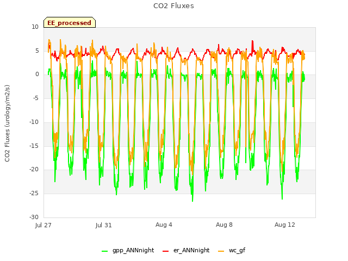The height and width of the screenshot is (261, 348).
Task: Select the EE_processed label box
Action: pyautogui.click(x=70, y=22)
